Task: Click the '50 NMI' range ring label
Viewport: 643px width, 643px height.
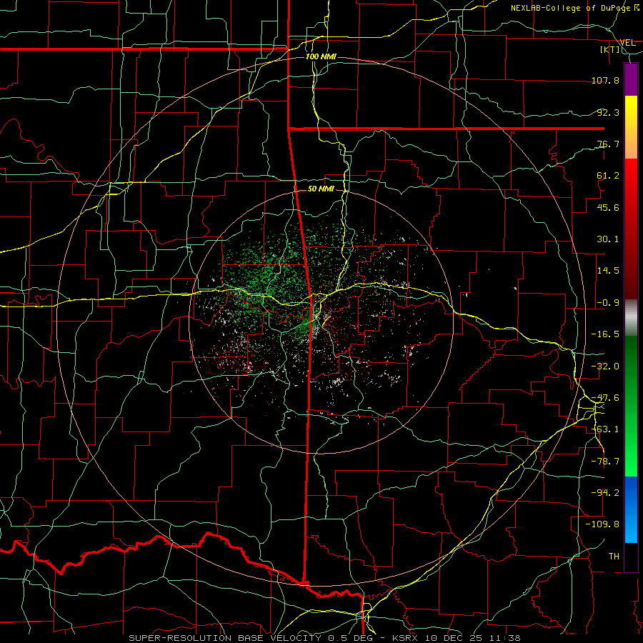Action: 321,189
